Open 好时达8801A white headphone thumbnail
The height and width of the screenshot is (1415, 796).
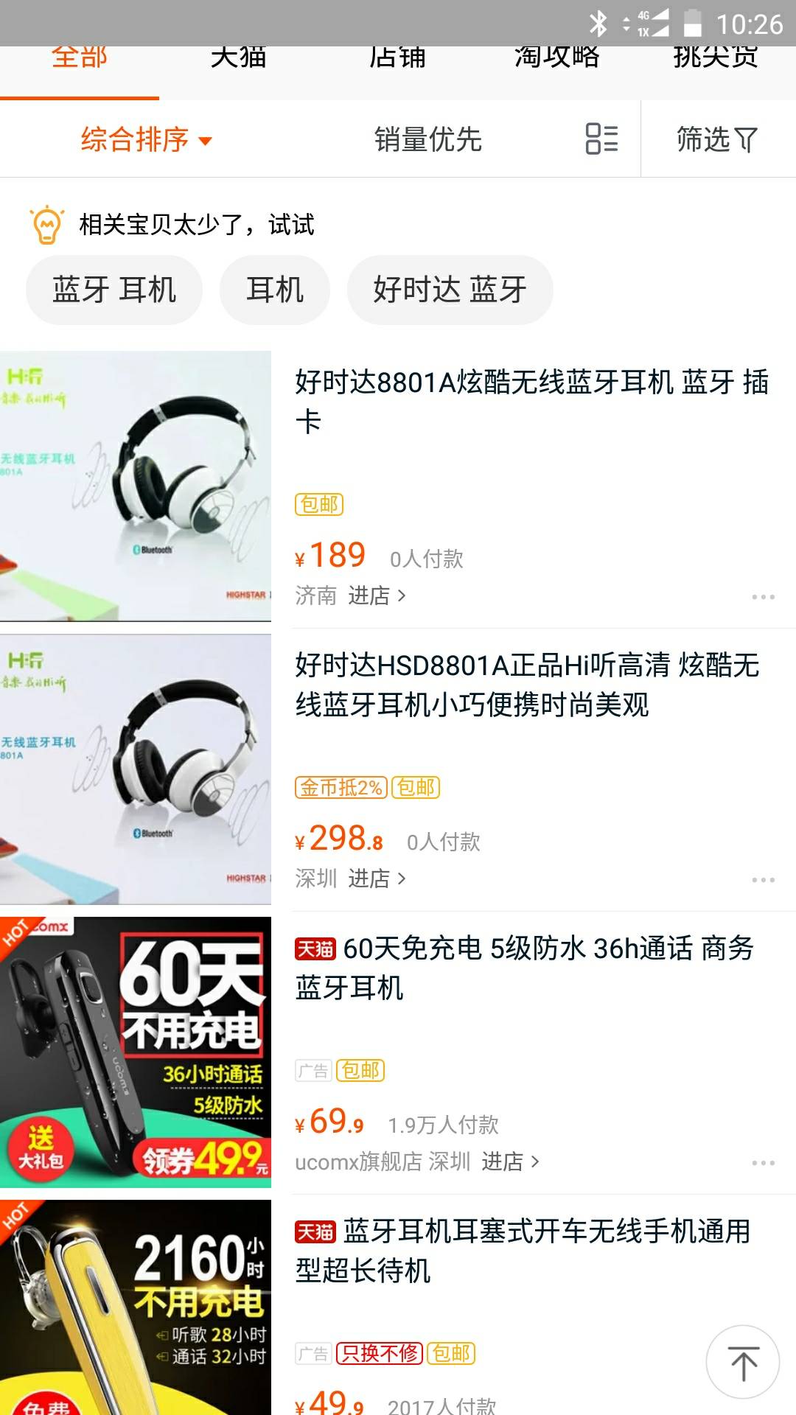[136, 486]
